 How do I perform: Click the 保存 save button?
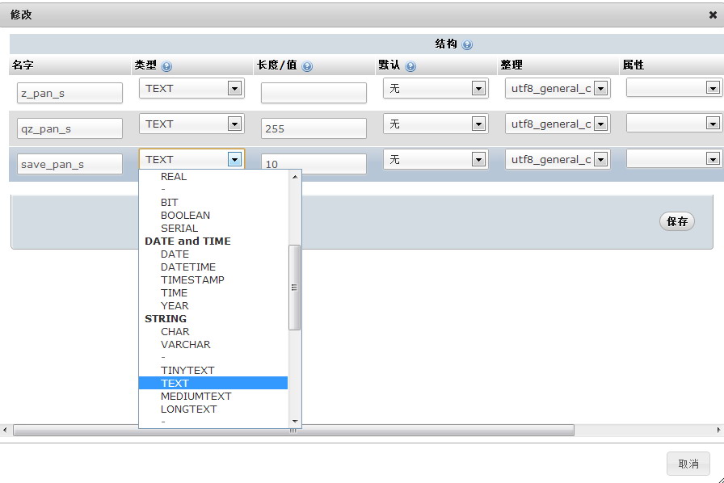click(676, 221)
